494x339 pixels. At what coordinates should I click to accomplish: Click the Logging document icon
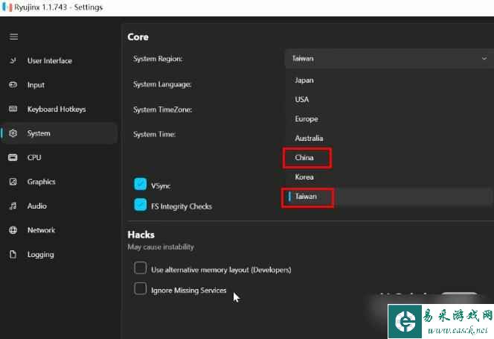[13, 255]
